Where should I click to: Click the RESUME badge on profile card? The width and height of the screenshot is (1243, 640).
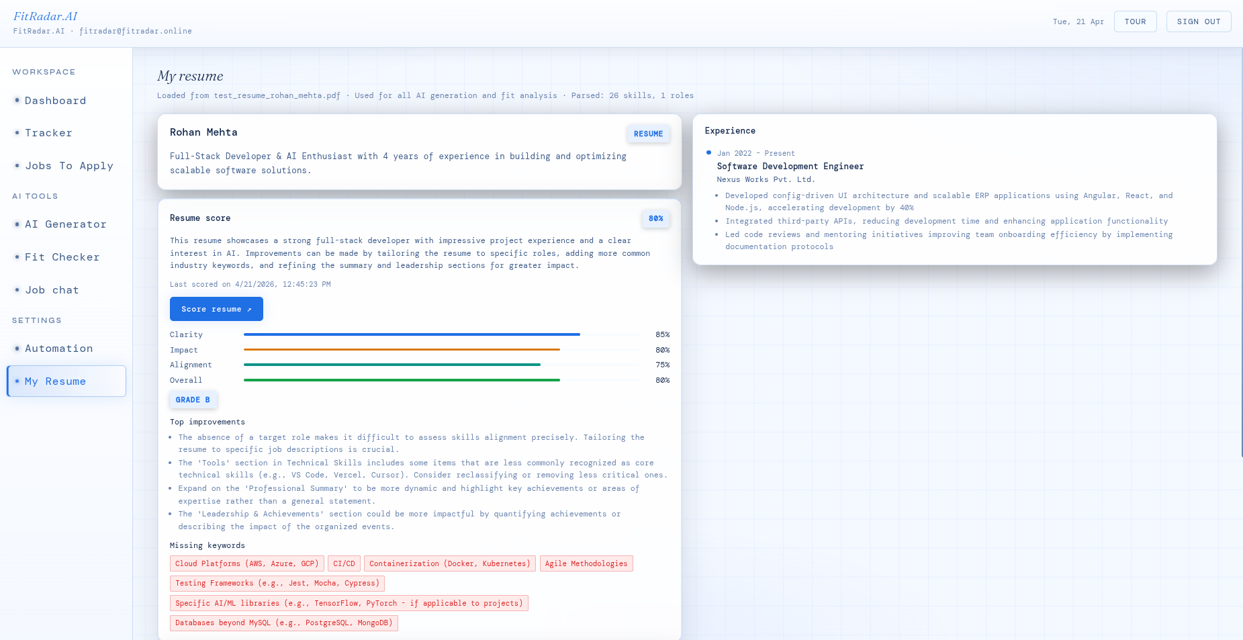pos(648,134)
